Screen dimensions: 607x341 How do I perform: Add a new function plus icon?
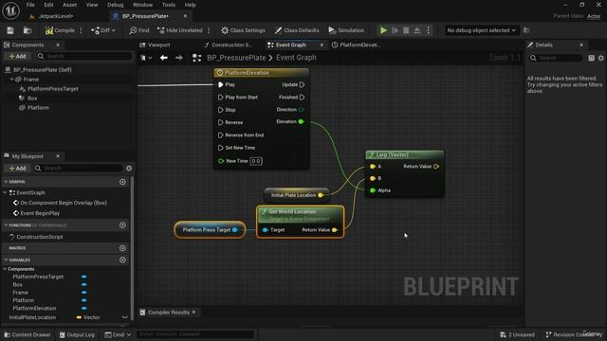click(x=122, y=225)
